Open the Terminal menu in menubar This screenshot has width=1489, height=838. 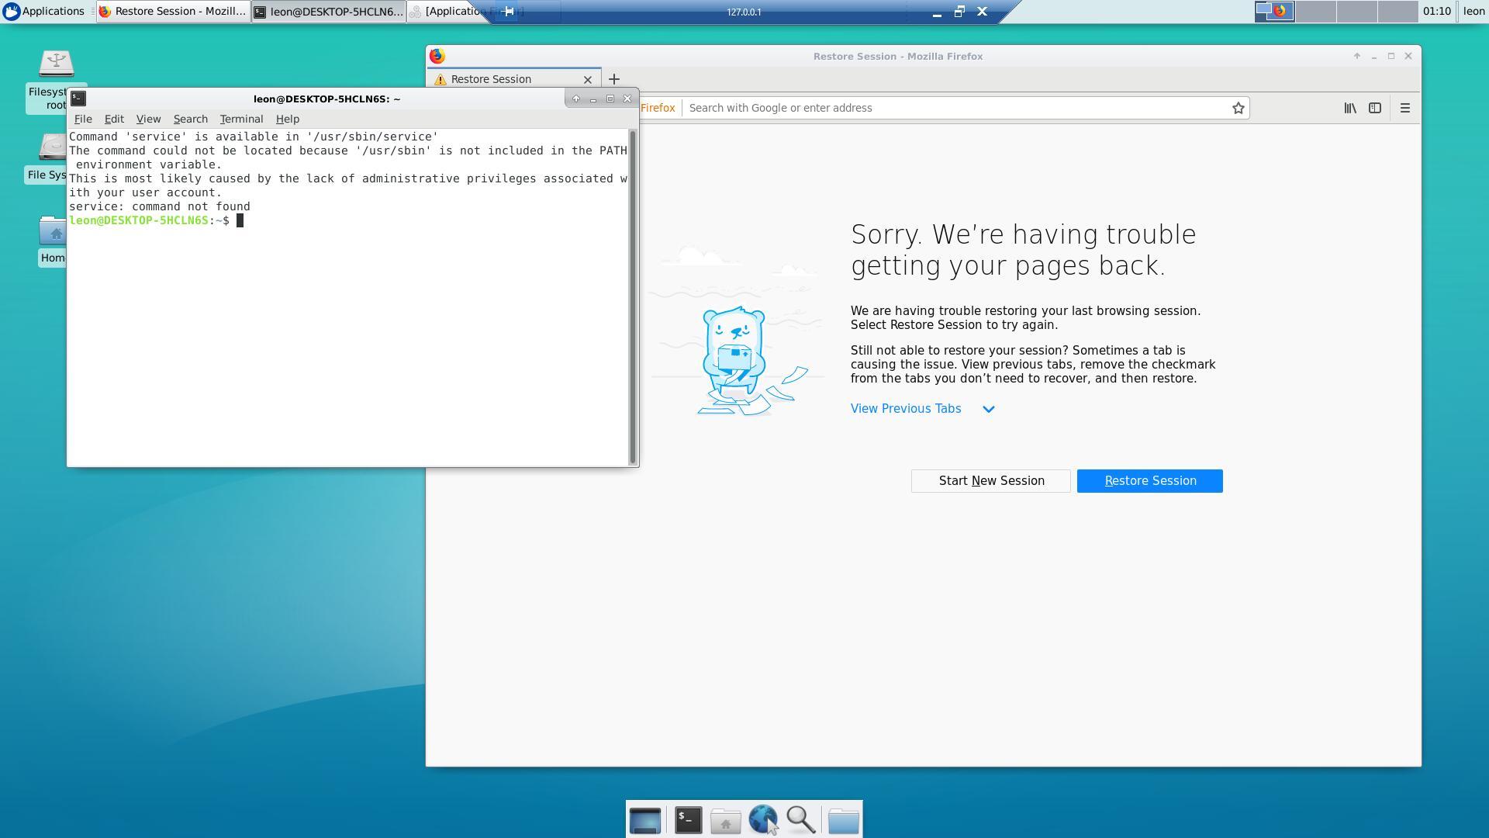tap(241, 119)
